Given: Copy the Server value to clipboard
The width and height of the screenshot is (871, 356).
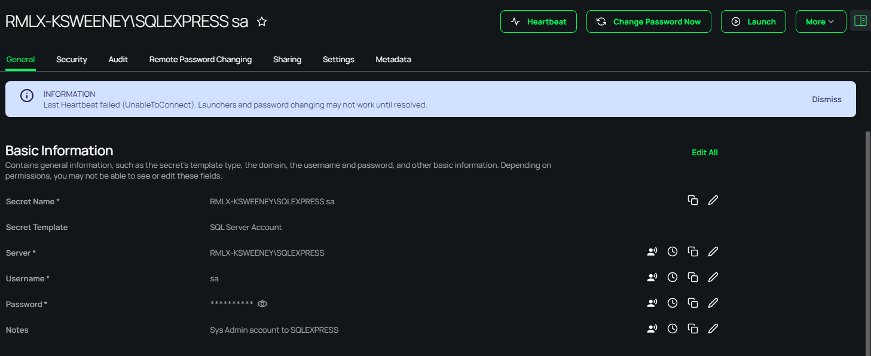Looking at the screenshot, I should point(693,251).
